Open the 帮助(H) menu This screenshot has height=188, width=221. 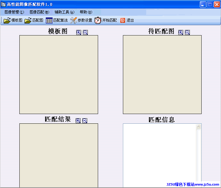[86, 12]
